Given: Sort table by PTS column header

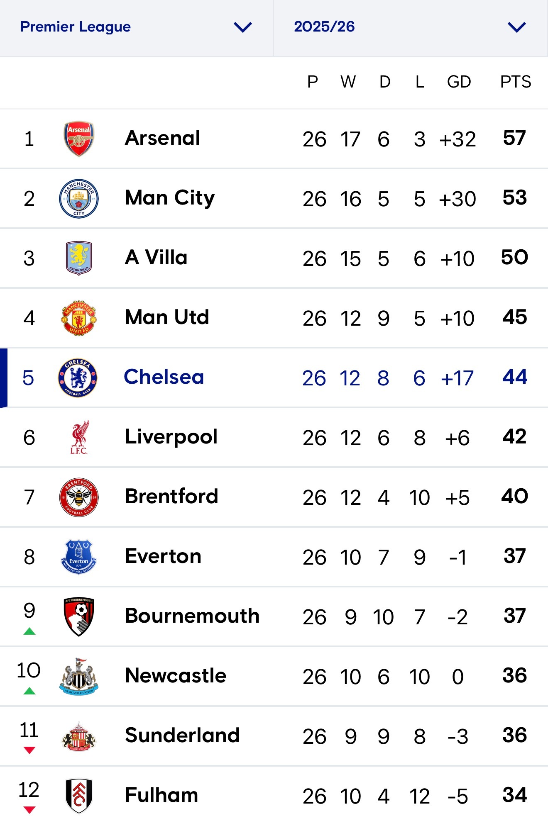Looking at the screenshot, I should 515,82.
